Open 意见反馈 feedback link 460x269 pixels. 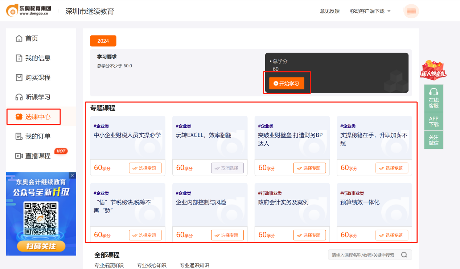click(329, 11)
